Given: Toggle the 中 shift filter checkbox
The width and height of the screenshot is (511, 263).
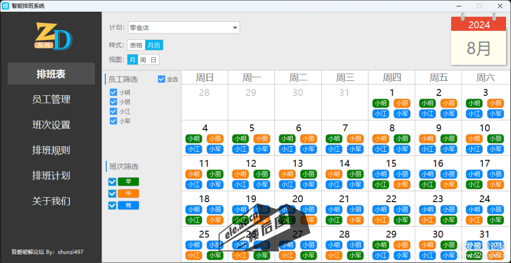Looking at the screenshot, I should point(112,194).
